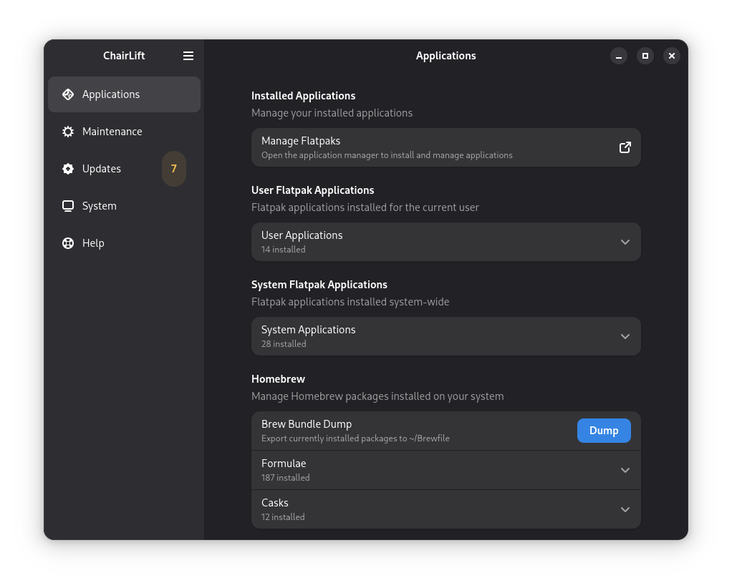Click the external link icon on Manage Flatpaks
732x588 pixels.
click(625, 147)
